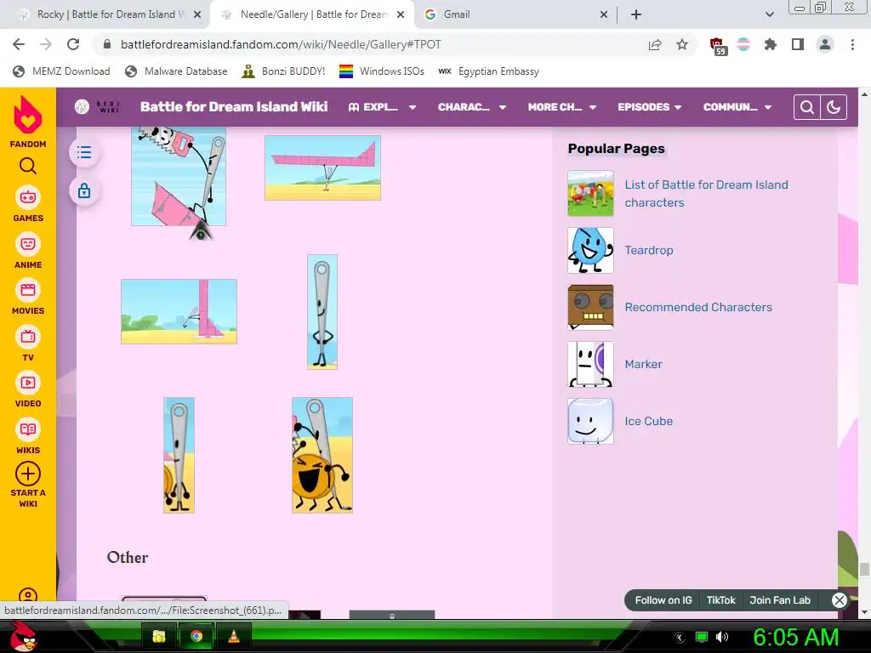This screenshot has height=653, width=871.
Task: Open the TV section icon
Action: pyautogui.click(x=28, y=337)
